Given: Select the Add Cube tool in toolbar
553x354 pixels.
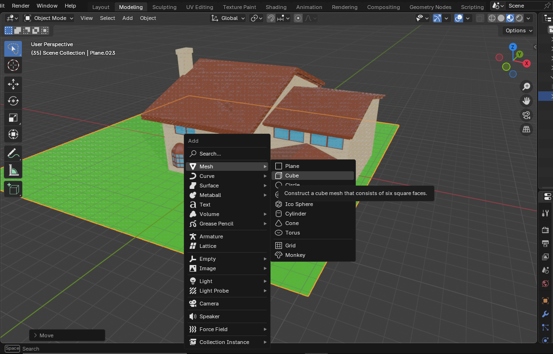Looking at the screenshot, I should [x=13, y=189].
